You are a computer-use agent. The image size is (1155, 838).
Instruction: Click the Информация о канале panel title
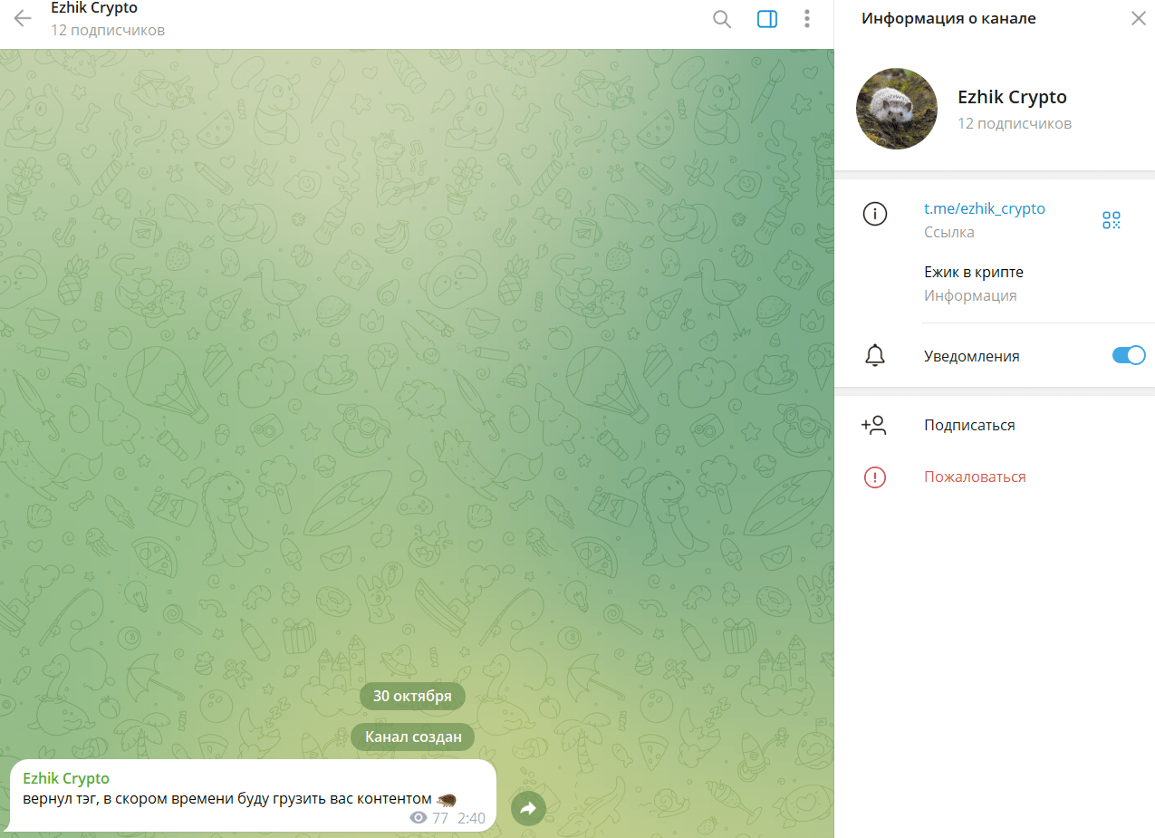pos(948,18)
